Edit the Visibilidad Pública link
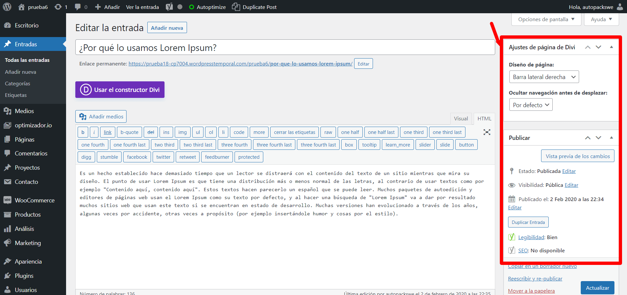Image resolution: width=627 pixels, height=295 pixels. click(x=571, y=185)
